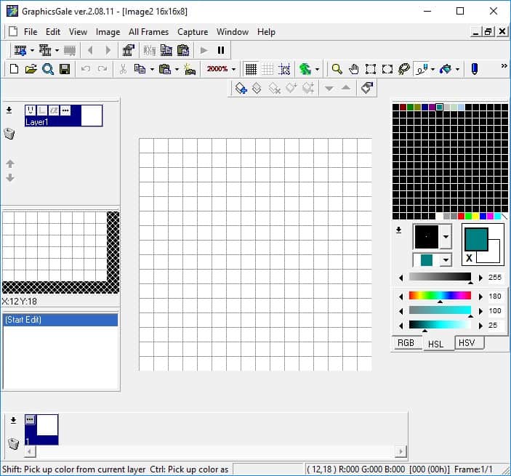
Task: Click the Add Layer icon next to Add Frame
Action: pyautogui.click(x=45, y=50)
